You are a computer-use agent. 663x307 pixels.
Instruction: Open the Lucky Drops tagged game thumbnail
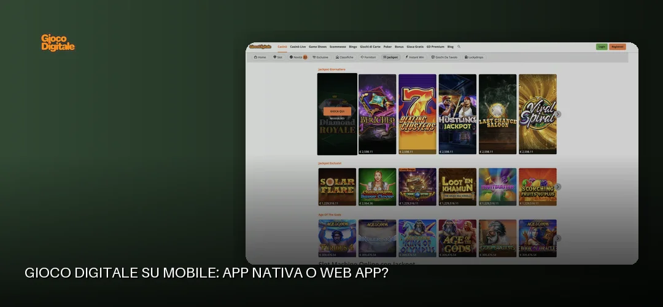pos(417,187)
